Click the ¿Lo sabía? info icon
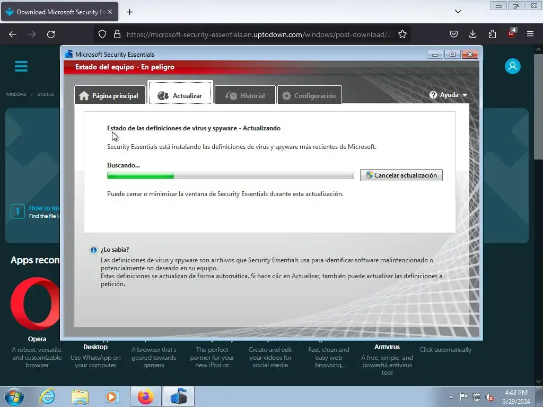543x407 pixels. pyautogui.click(x=93, y=250)
